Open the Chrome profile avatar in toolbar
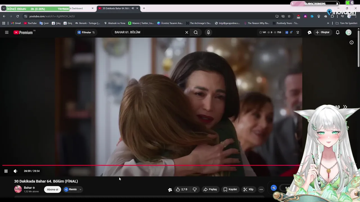This screenshot has width=360, height=202. 349,16
